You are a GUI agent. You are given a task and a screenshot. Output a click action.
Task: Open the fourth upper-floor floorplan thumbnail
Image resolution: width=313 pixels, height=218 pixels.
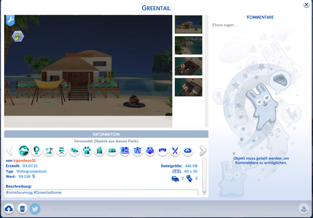tap(188, 87)
